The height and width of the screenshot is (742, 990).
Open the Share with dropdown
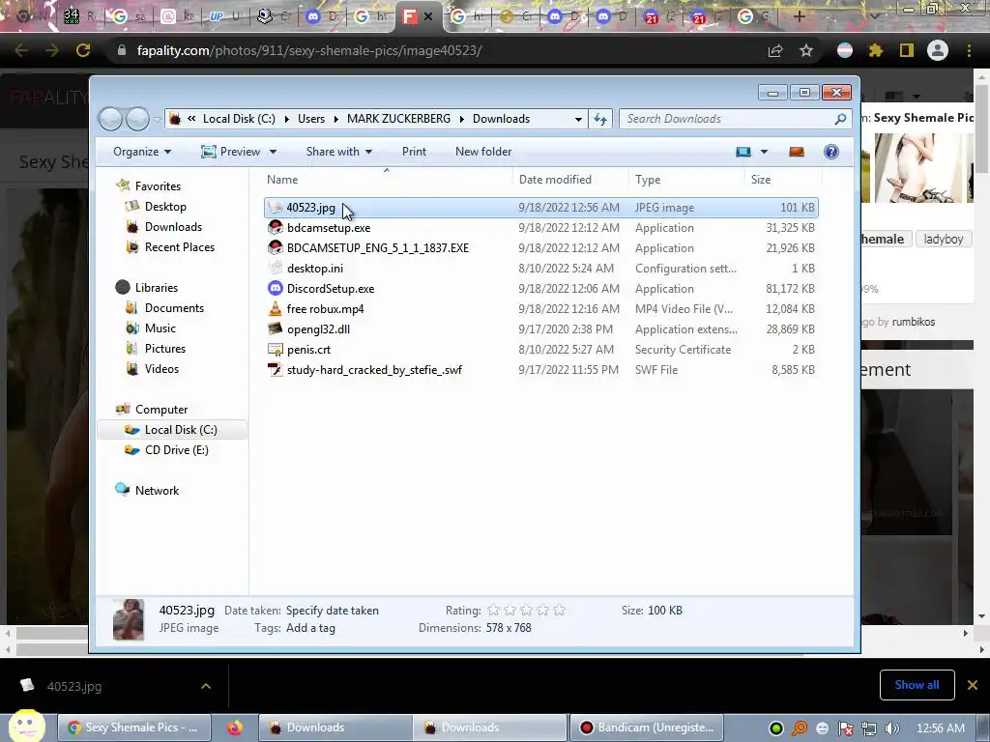339,152
